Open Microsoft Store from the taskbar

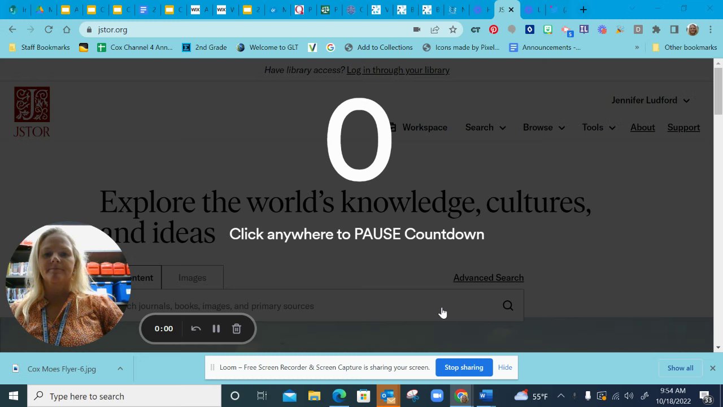click(x=363, y=396)
